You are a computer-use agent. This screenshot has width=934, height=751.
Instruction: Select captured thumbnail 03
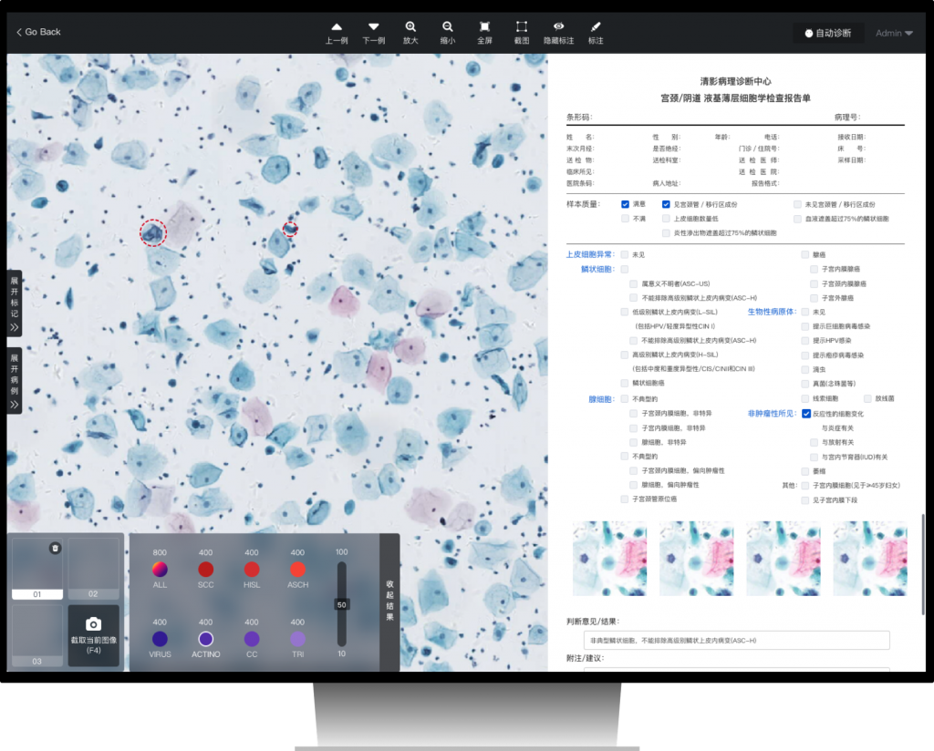(36, 635)
